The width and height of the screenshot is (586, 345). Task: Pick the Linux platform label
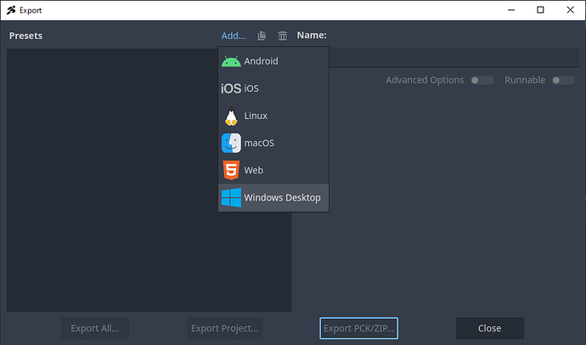tap(256, 116)
